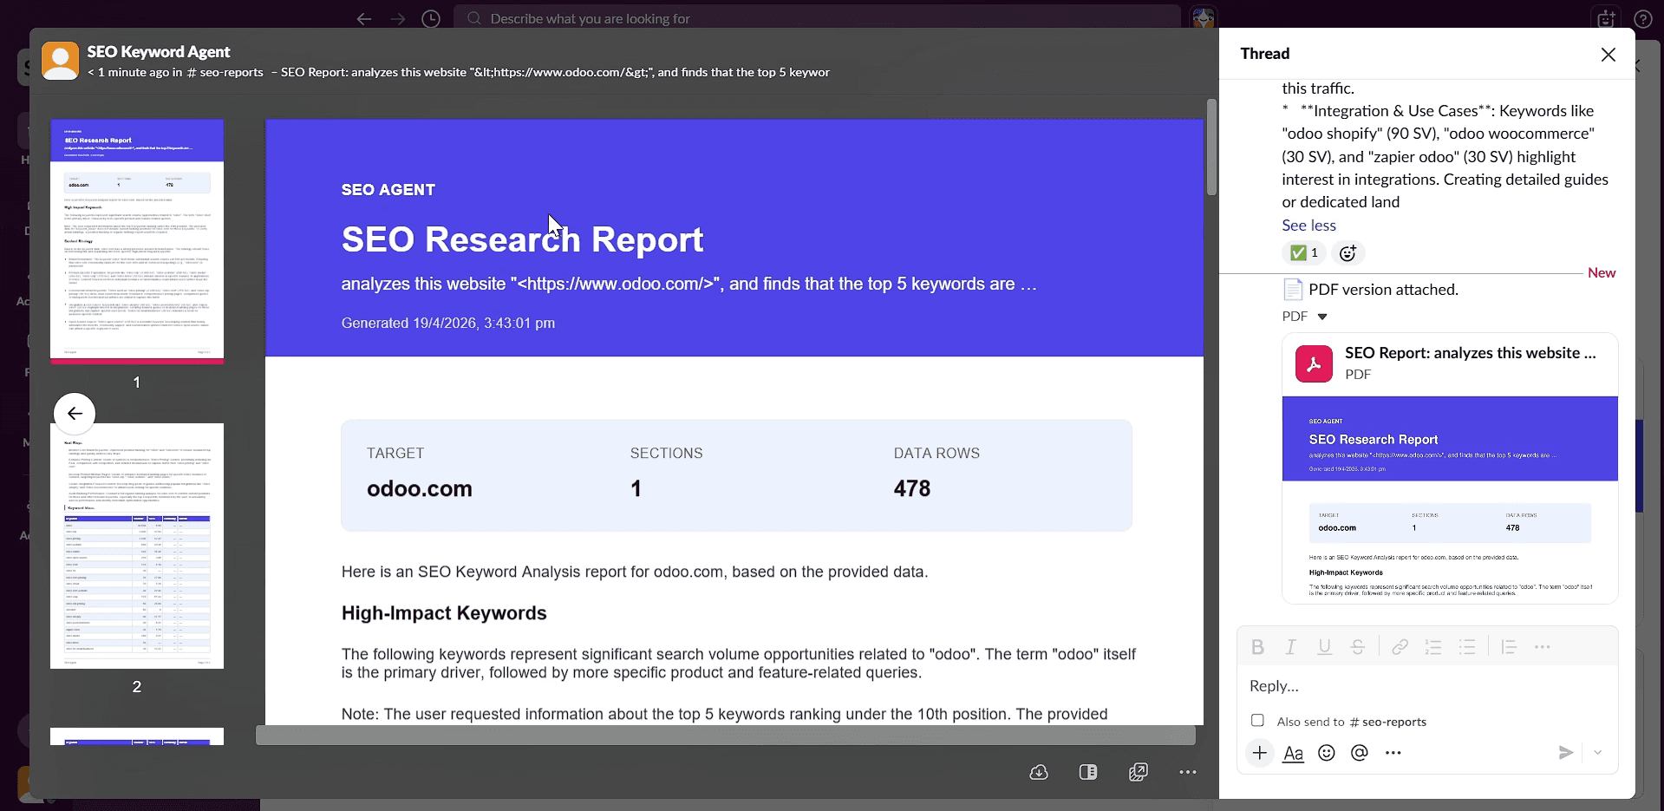Viewport: 1664px width, 811px height.
Task: Navigate back in history
Action: pos(364,18)
